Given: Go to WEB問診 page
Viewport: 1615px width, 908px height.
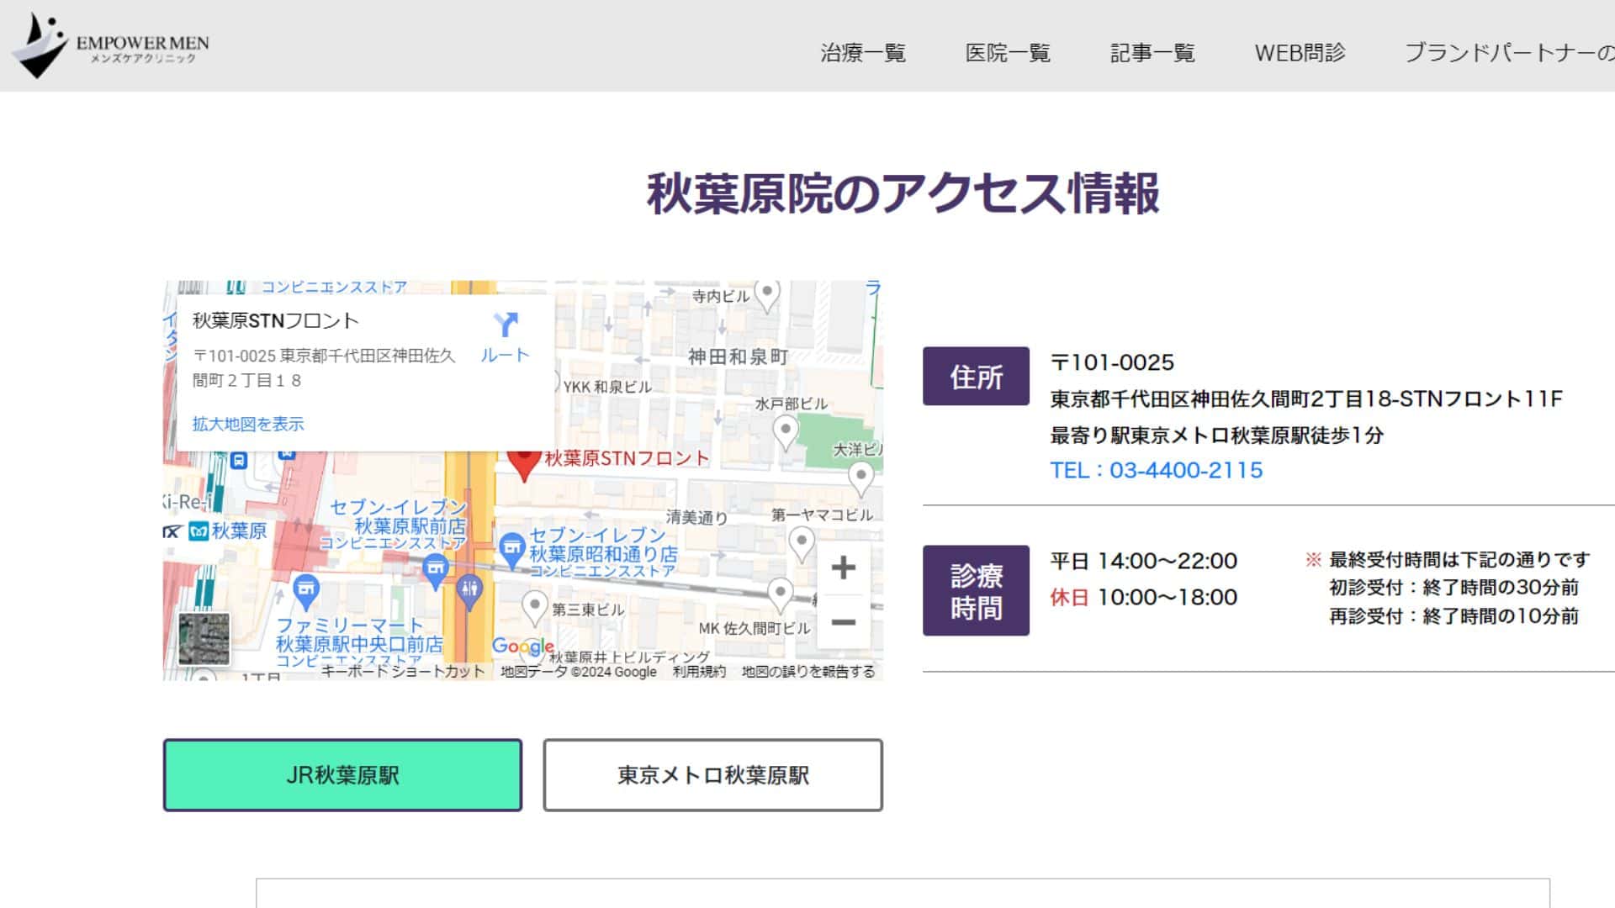Looking at the screenshot, I should click(1300, 53).
